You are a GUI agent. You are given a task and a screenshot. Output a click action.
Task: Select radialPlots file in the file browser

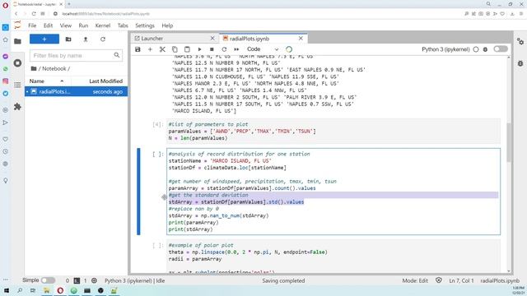click(x=76, y=91)
